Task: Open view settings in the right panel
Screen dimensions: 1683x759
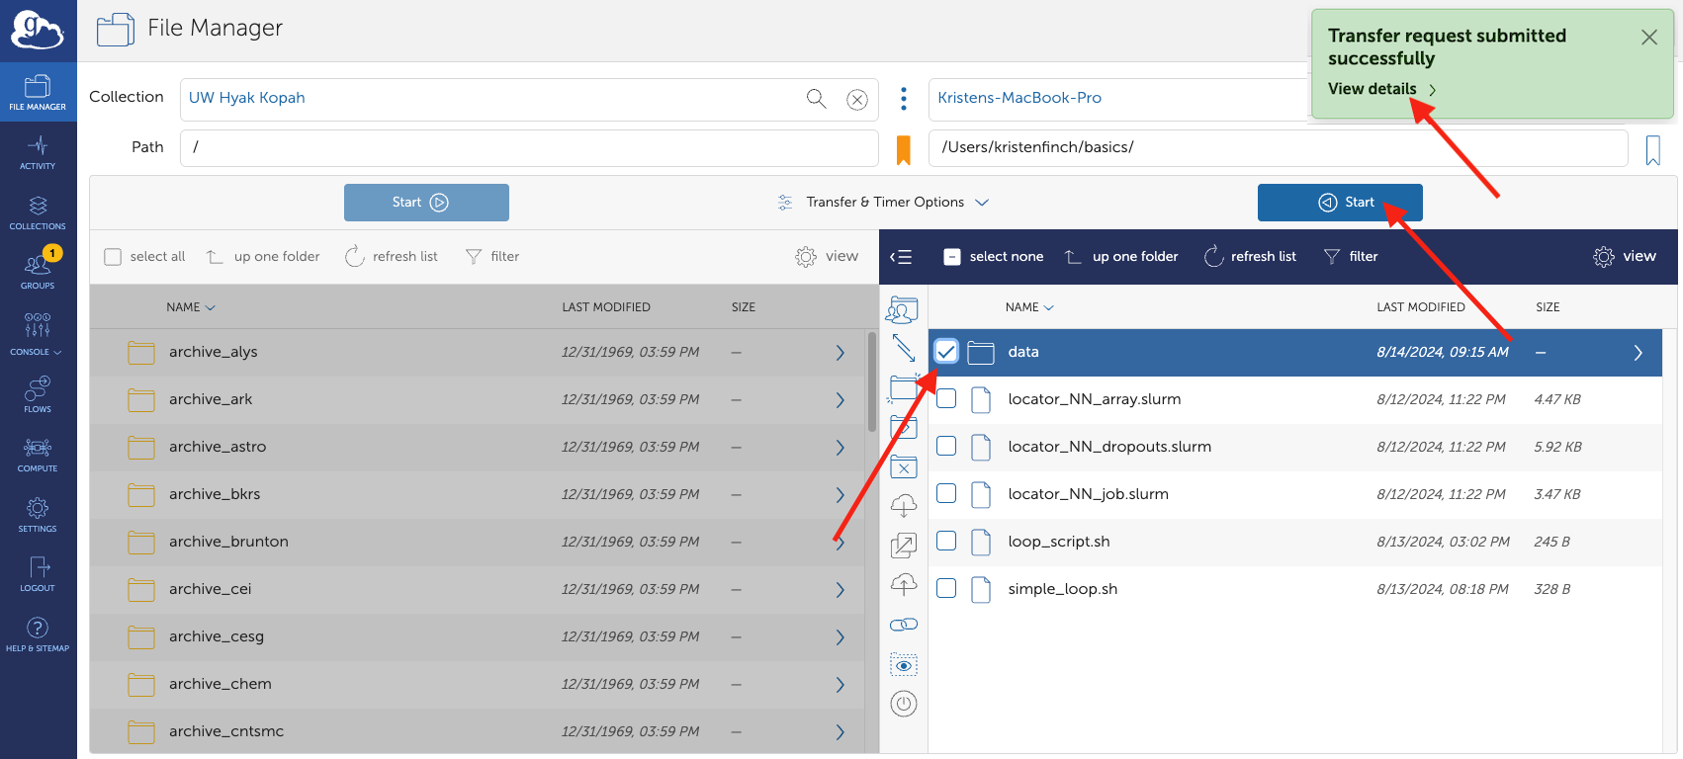Action: point(1625,257)
